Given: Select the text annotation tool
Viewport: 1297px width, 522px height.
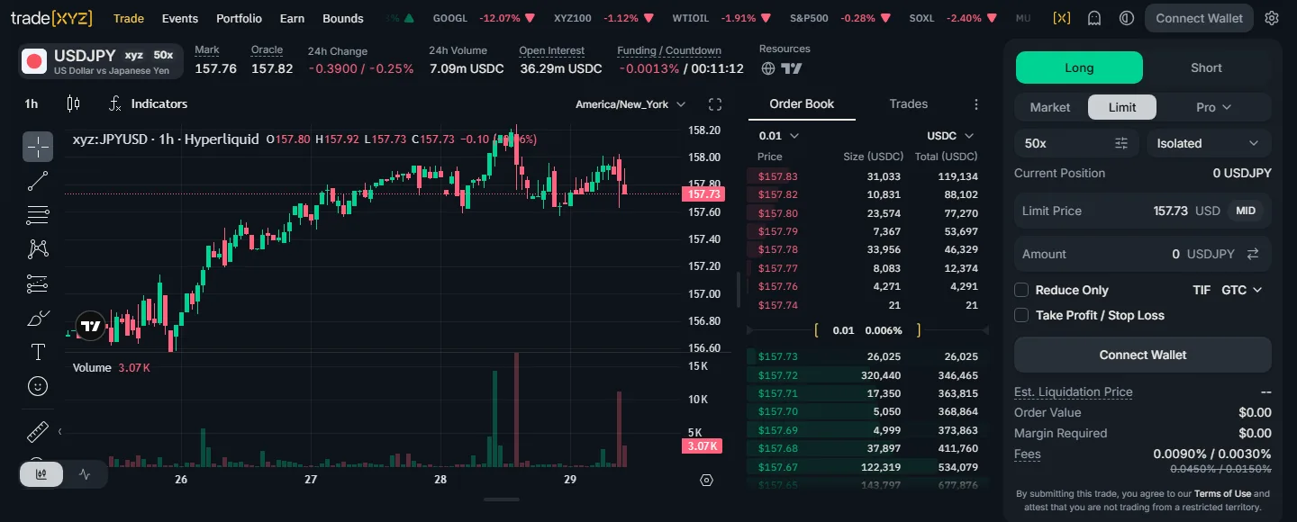Looking at the screenshot, I should (x=38, y=352).
